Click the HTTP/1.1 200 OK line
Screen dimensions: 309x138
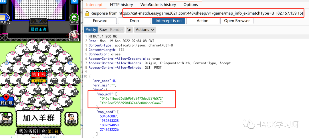(103, 37)
